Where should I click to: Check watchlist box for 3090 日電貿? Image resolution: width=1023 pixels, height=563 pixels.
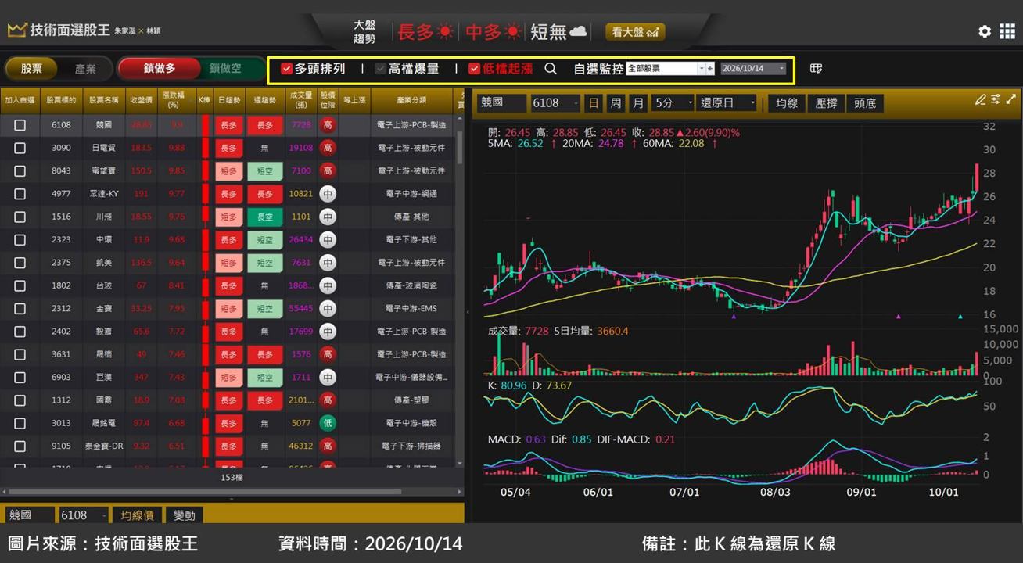tap(20, 148)
